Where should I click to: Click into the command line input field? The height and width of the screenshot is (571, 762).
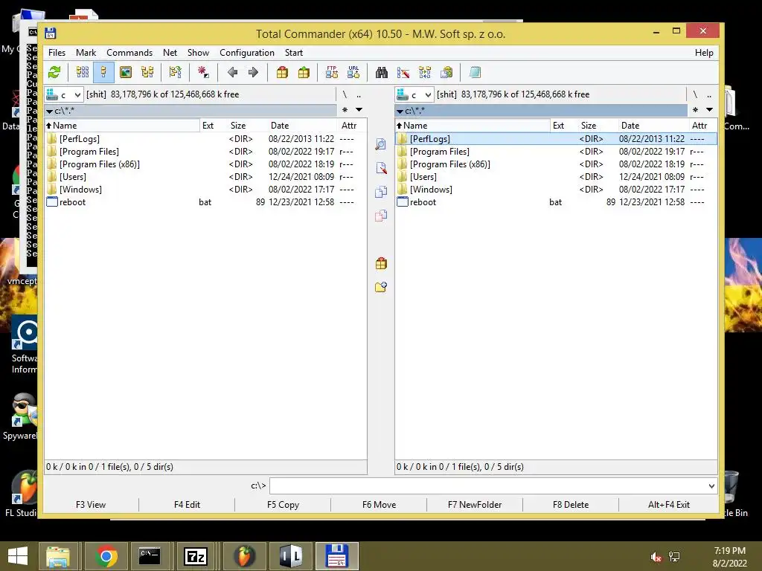point(488,486)
